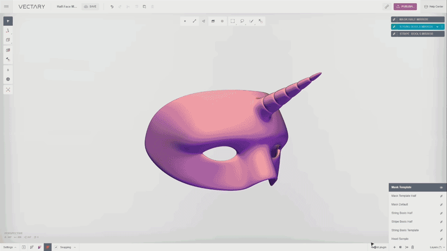Screen dimensions: 447x251
Task: Open the hamburger main menu
Action: [x=6, y=6]
